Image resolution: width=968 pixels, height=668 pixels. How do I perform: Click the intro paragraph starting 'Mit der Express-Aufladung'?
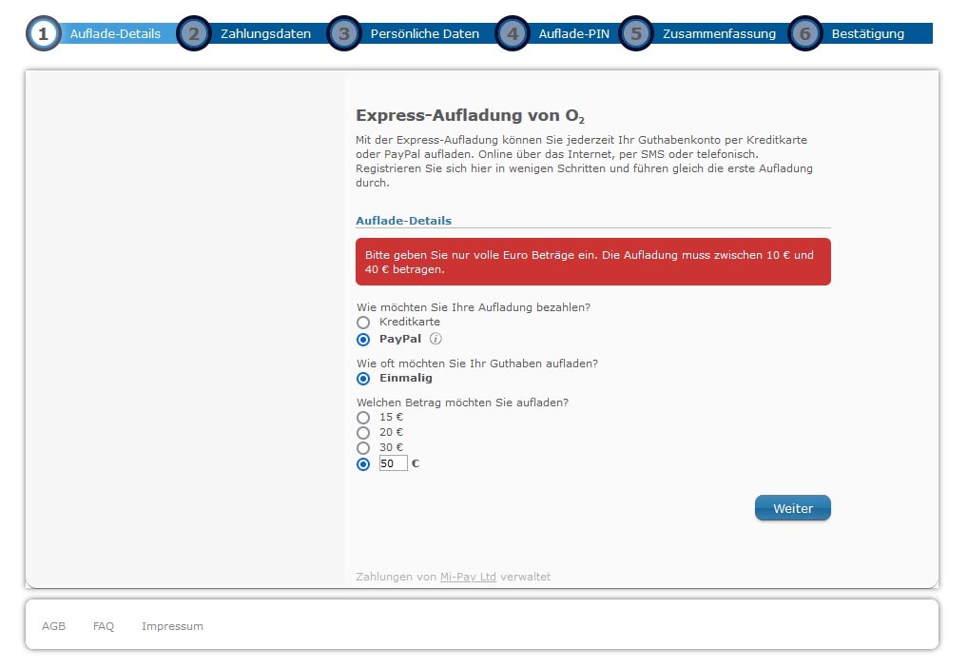[584, 161]
